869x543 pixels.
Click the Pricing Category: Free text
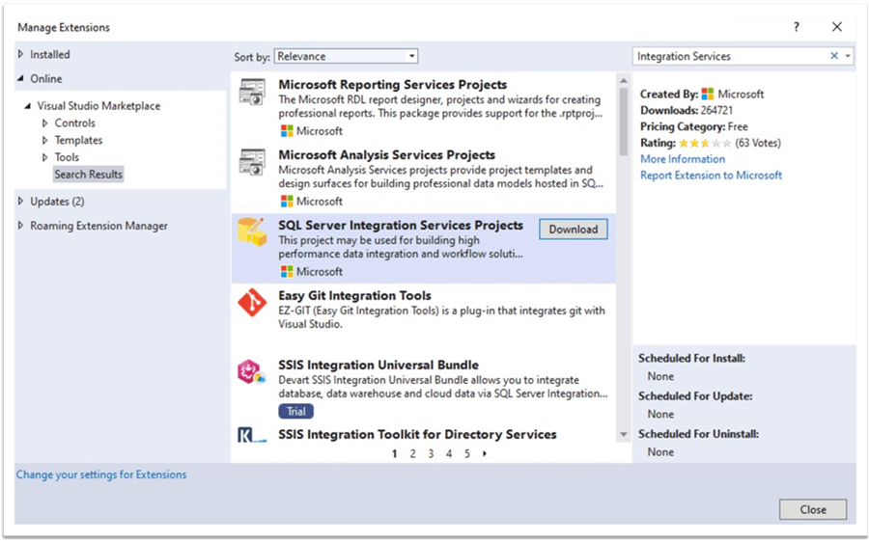pos(694,126)
